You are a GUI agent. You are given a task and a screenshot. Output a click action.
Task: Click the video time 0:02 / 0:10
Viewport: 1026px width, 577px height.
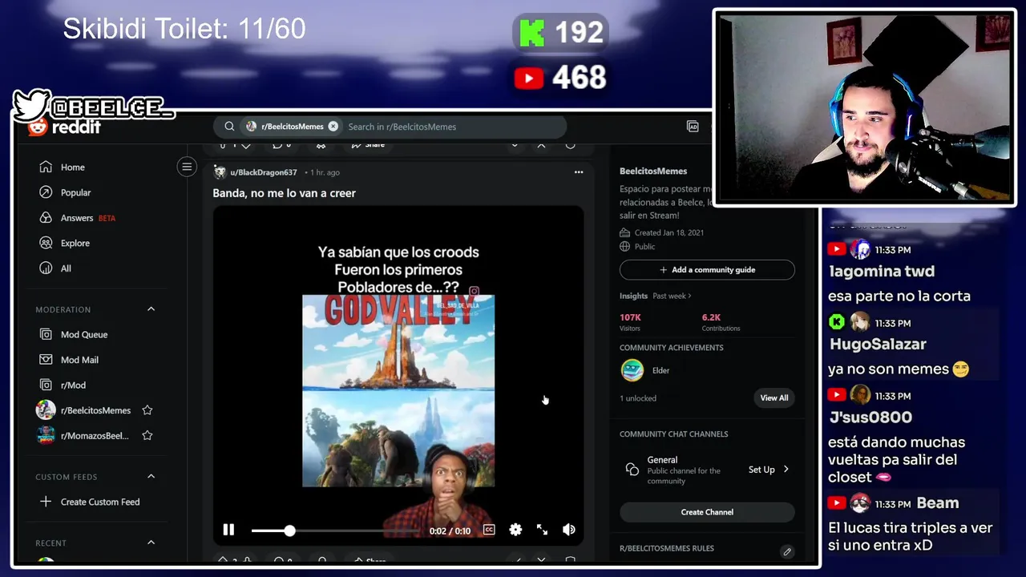point(450,531)
